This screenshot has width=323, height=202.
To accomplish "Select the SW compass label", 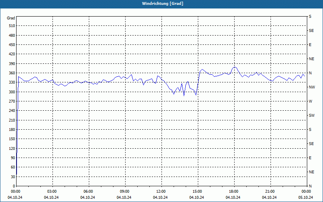I will [x=312, y=116].
